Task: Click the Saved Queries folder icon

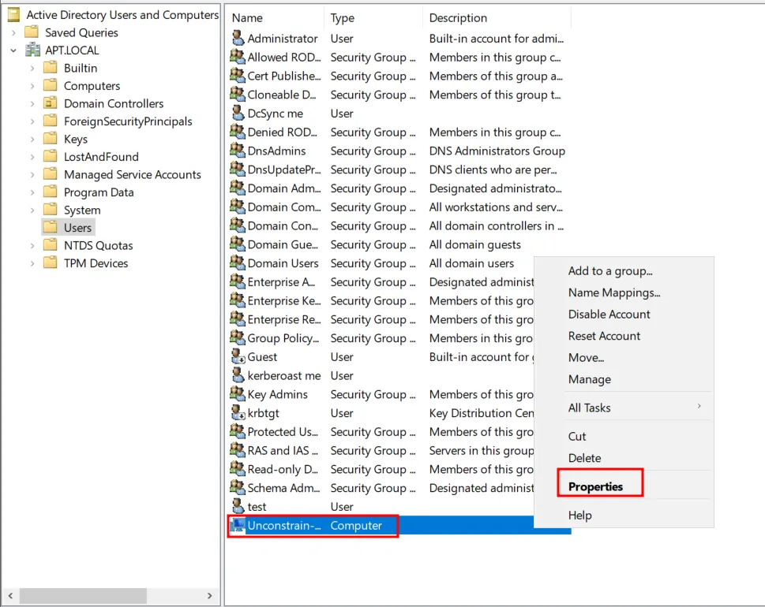Action: 32,32
